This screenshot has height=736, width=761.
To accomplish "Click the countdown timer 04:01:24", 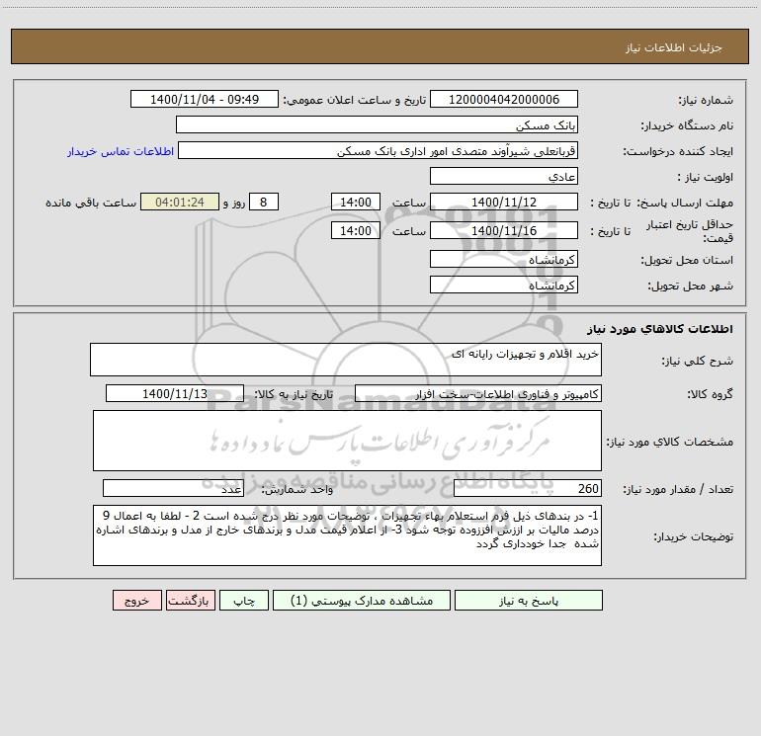I will tap(180, 202).
